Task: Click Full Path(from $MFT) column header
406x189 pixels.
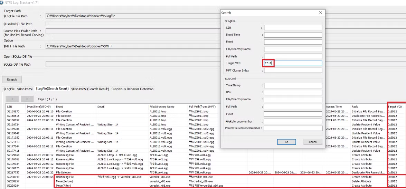Action: [x=204, y=107]
